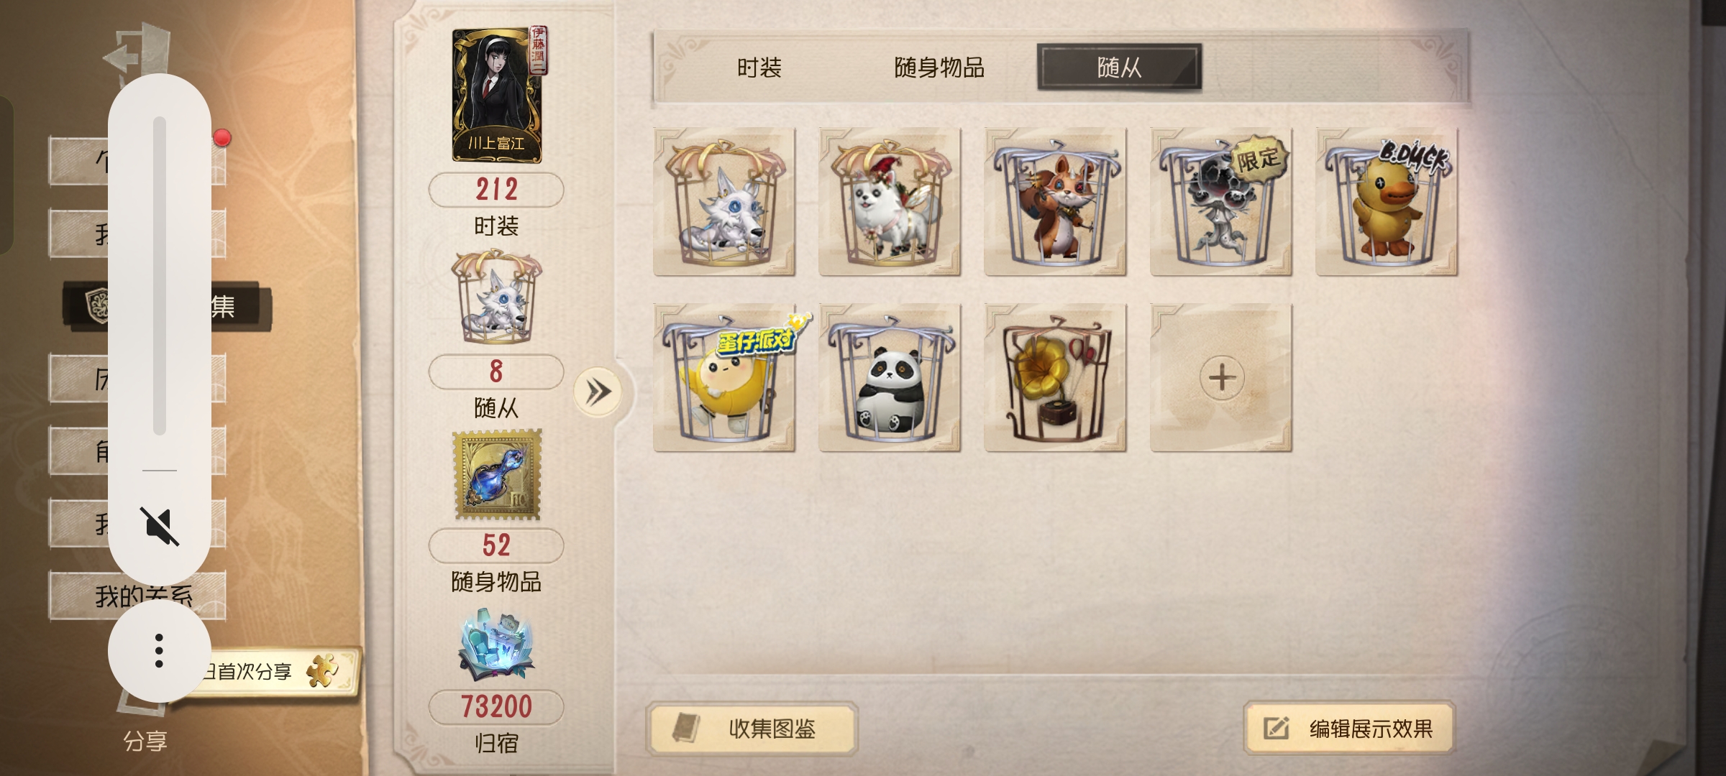Add a follower in the empty plus slot

point(1221,378)
